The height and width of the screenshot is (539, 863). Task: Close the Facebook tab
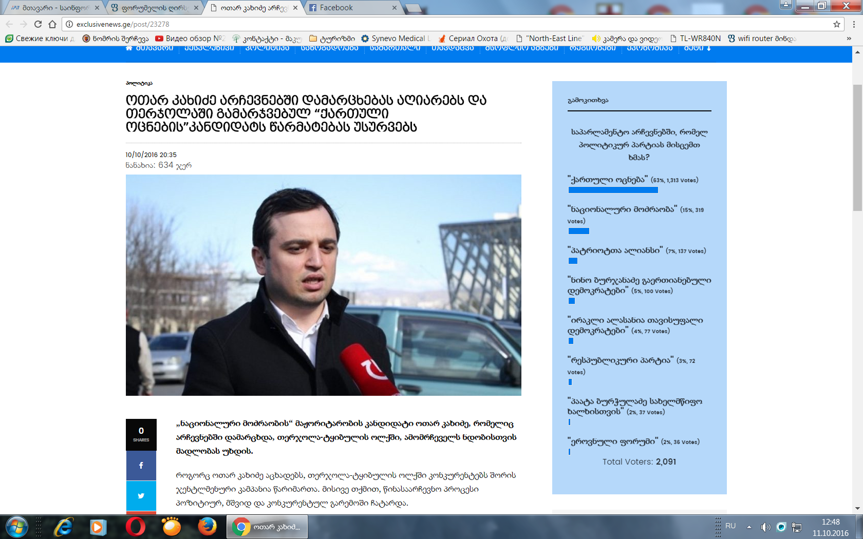[x=395, y=8]
